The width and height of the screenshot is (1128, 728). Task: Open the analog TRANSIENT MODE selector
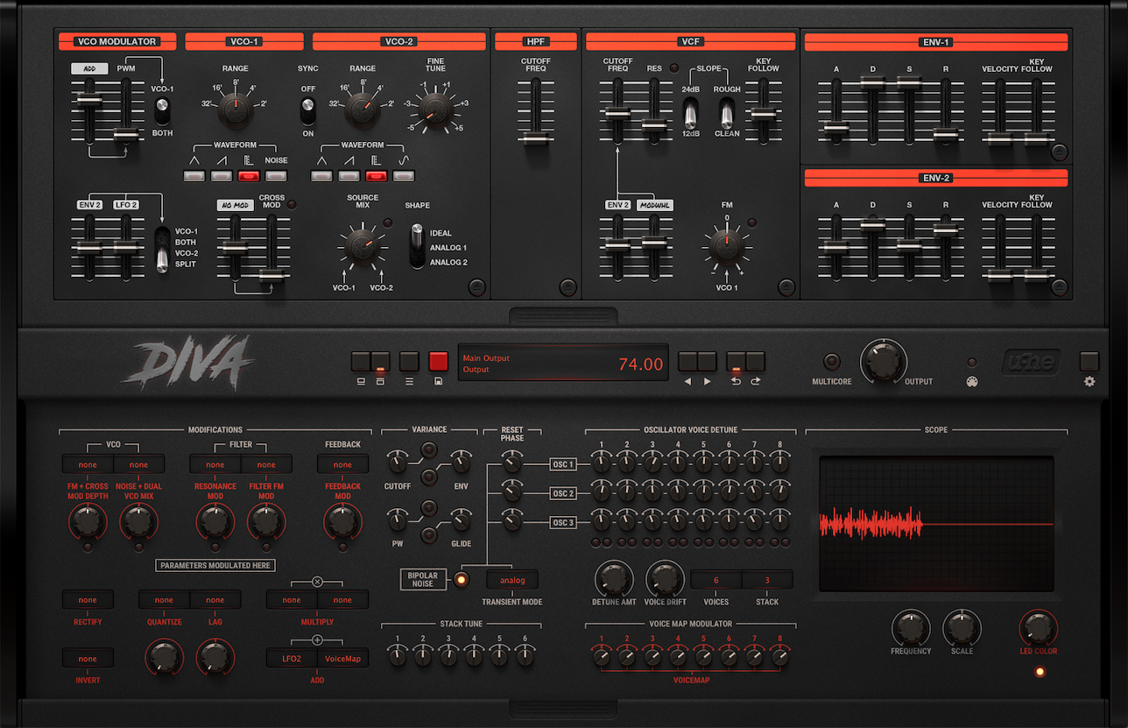coord(512,579)
